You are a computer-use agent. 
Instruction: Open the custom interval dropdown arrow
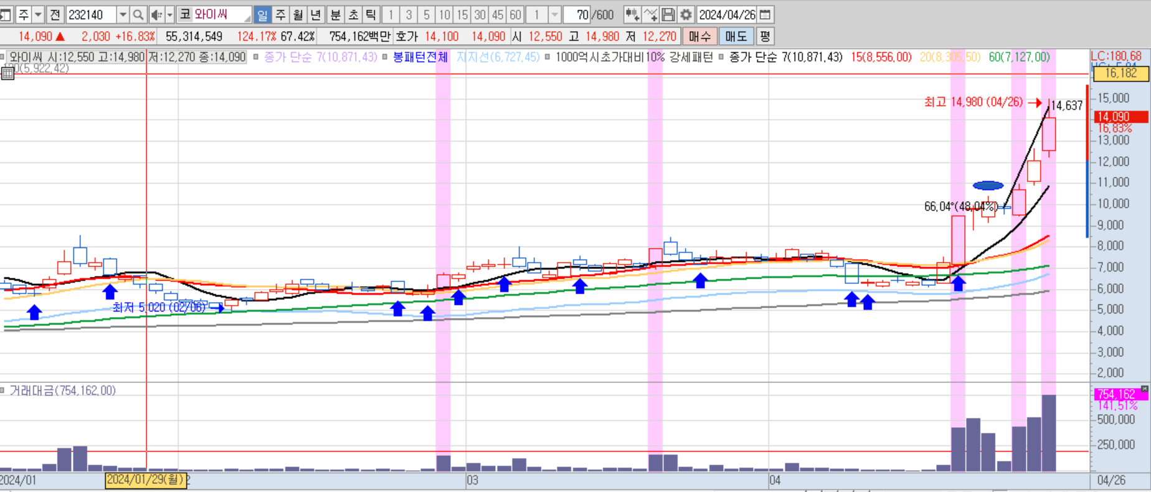tap(554, 14)
